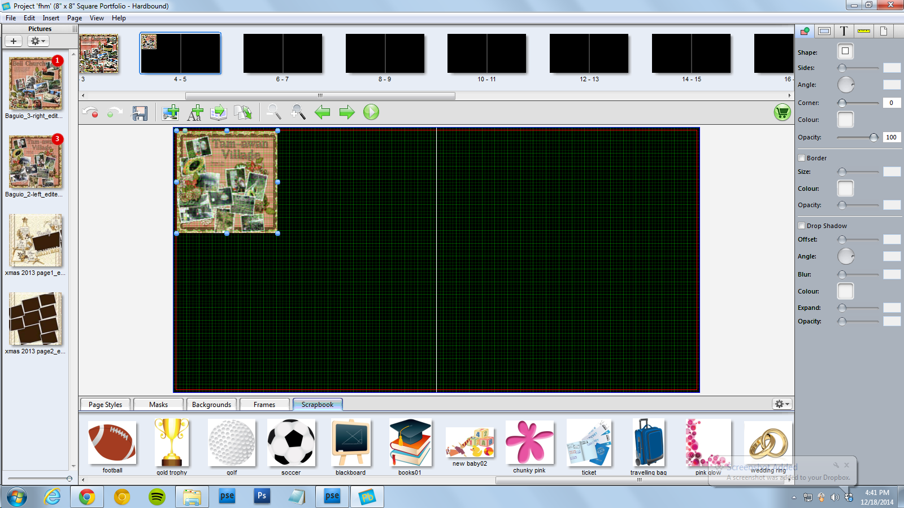The height and width of the screenshot is (508, 904).
Task: Select the xmas 2013 page1 picture thumbnail
Action: pyautogui.click(x=35, y=240)
